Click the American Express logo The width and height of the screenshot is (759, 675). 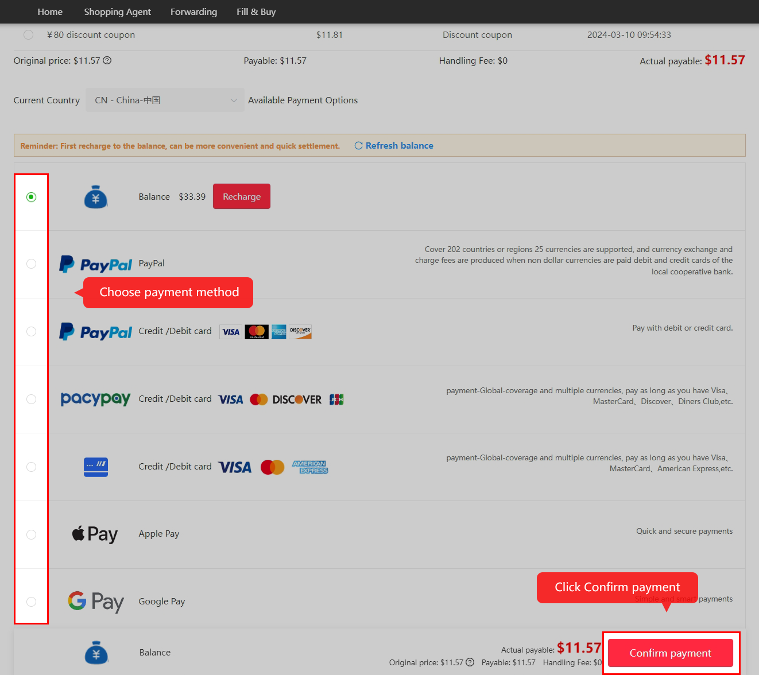(310, 467)
